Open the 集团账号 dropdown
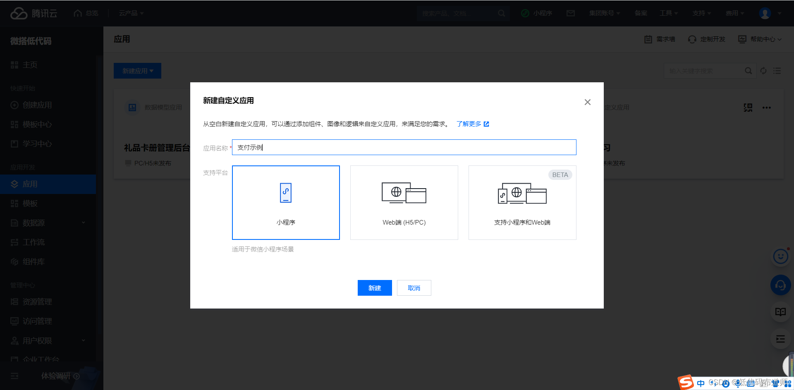The width and height of the screenshot is (794, 390). 605,13
